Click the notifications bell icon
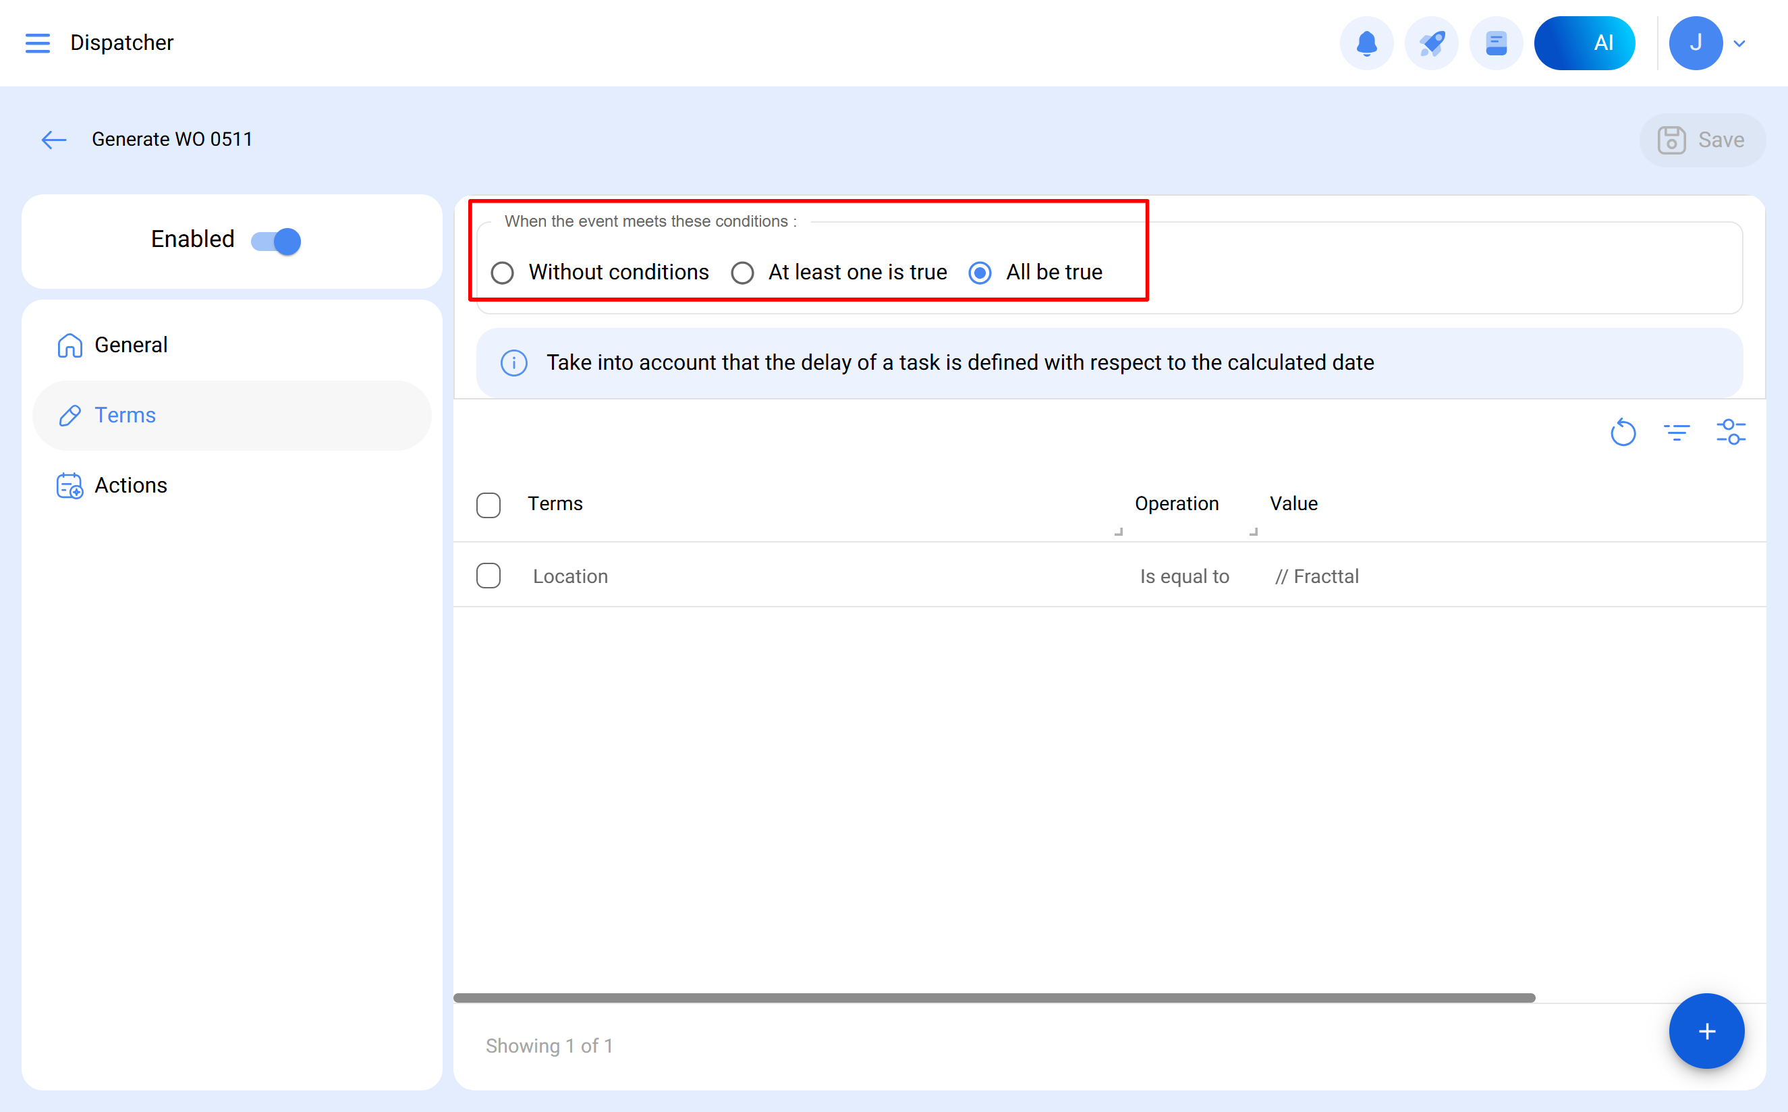1788x1112 pixels. coord(1366,43)
